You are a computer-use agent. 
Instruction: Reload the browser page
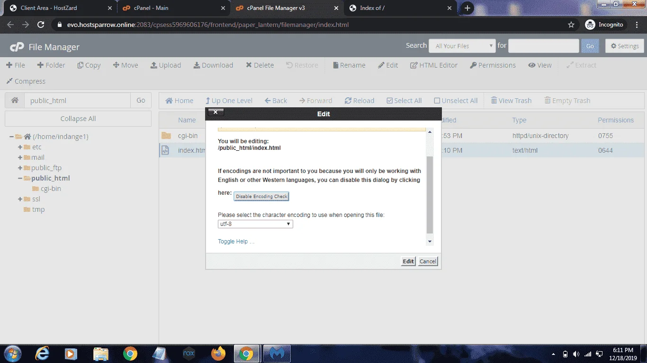(41, 25)
